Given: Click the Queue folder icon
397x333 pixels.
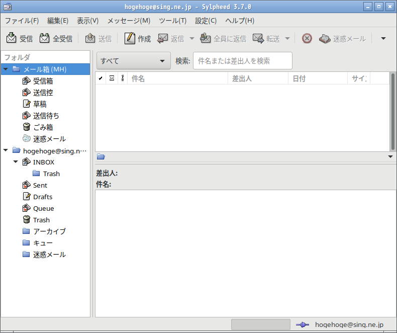Looking at the screenshot, I should coord(26,208).
